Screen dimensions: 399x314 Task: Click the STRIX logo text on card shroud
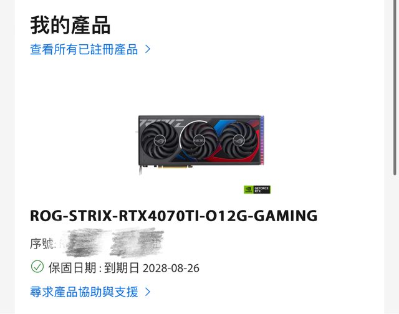tap(162, 123)
